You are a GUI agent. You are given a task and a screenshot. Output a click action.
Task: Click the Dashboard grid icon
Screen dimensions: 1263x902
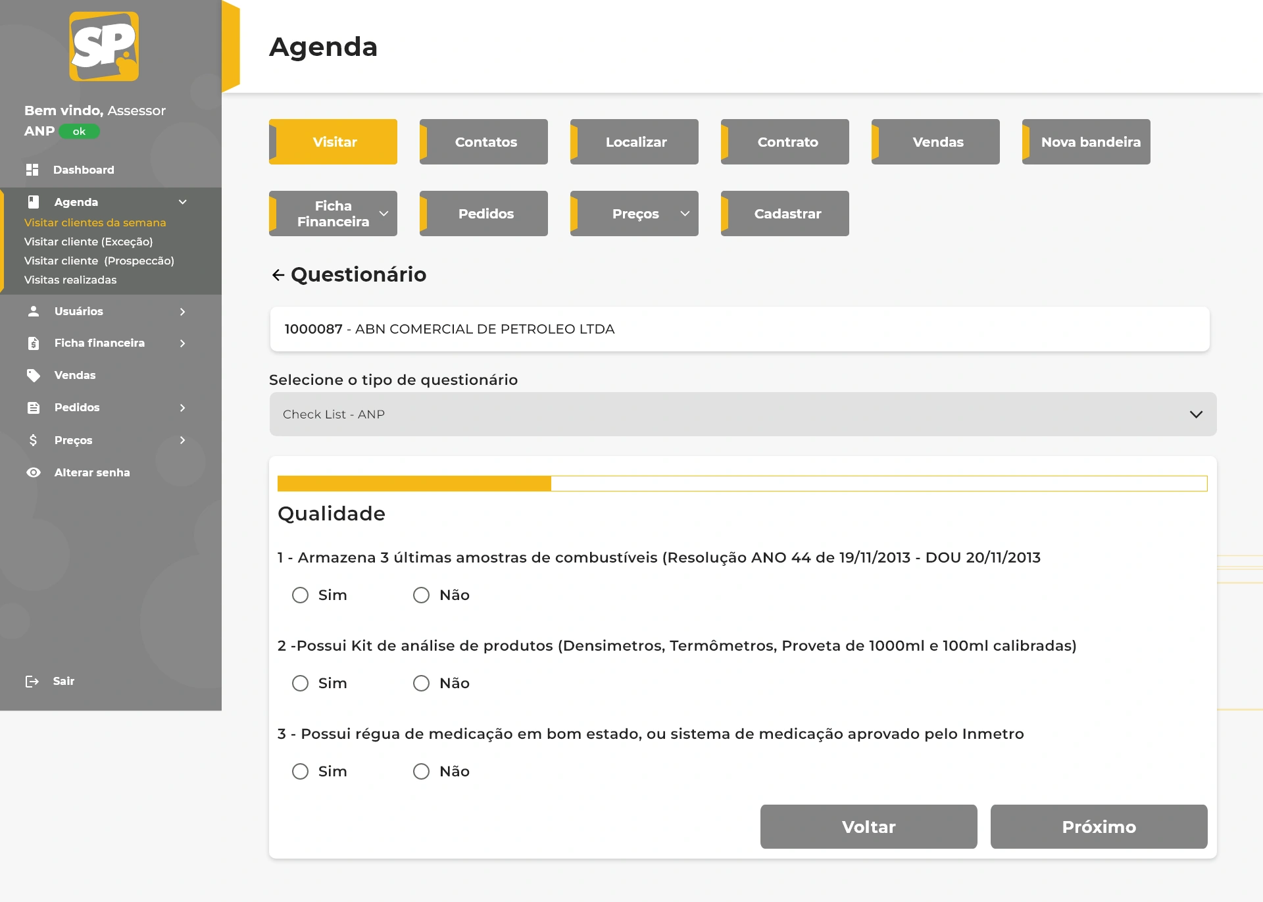click(x=32, y=170)
